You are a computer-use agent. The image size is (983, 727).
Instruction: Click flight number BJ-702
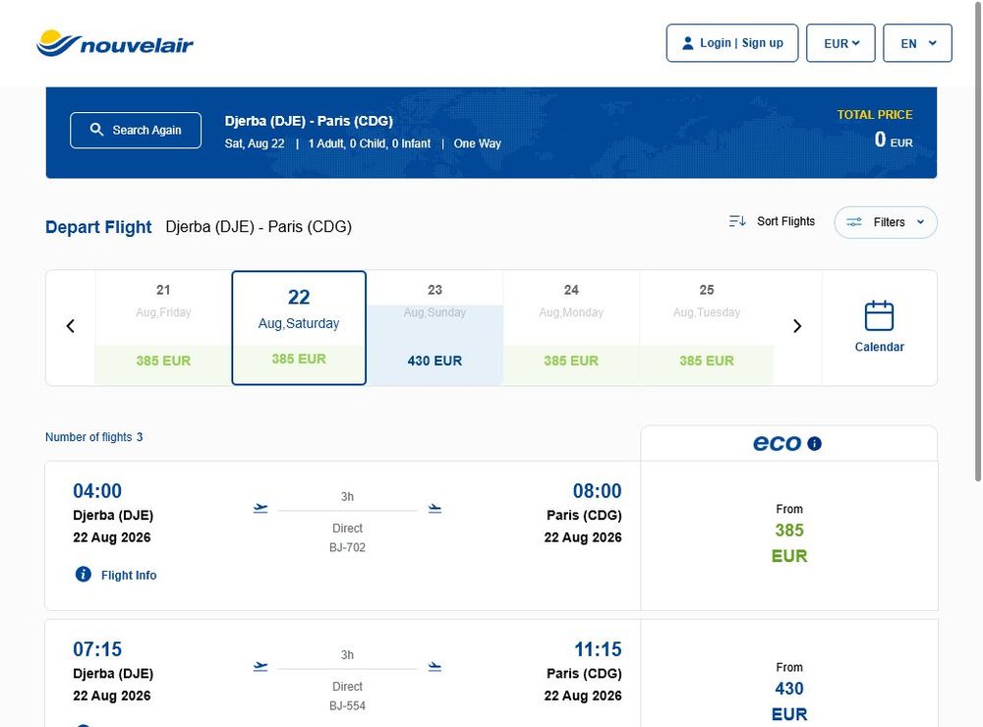347,547
